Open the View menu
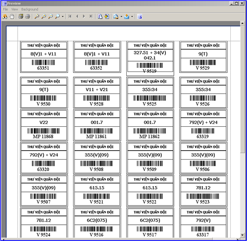Image resolution: width=247 pixels, height=241 pixels. 14,9
